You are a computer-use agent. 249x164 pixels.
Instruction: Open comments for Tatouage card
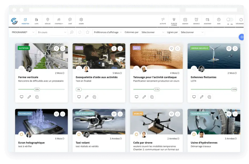coord(152,97)
